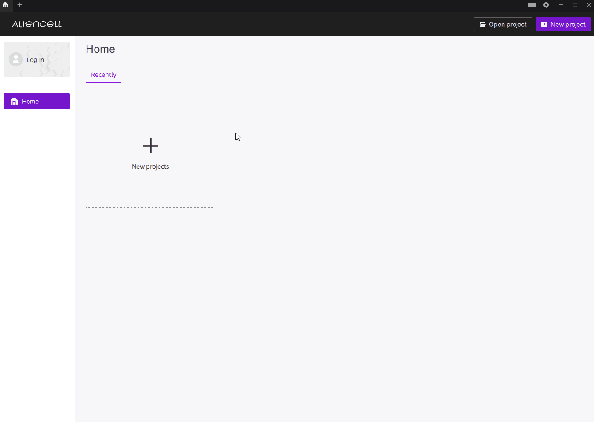Maximize the AlienCell window
Screen dimensions: 594x422
(575, 5)
